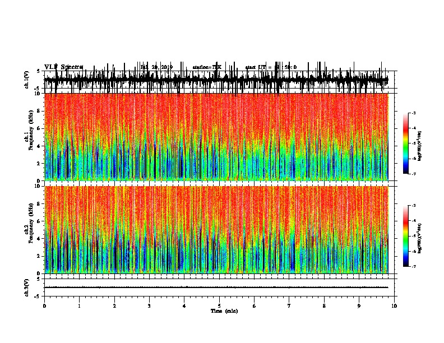This screenshot has width=444, height=343.
Task: Click the ch.3(V) waveform axis label
Action: coord(27,288)
